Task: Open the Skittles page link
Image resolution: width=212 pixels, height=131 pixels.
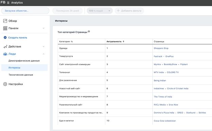Action: (202, 113)
